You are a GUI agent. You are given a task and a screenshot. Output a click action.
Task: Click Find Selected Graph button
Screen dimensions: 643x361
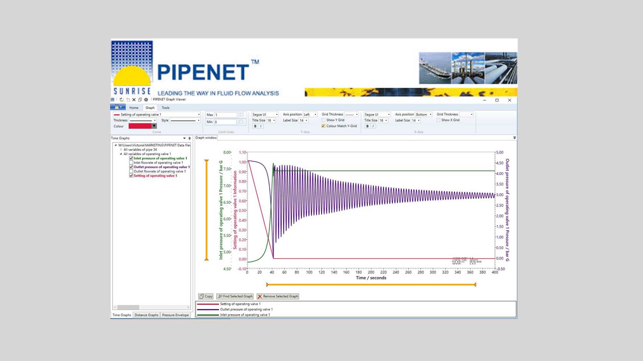(x=235, y=296)
